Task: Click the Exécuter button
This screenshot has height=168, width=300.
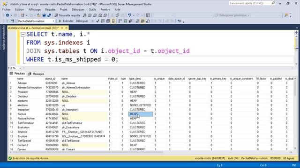Action: [66, 21]
